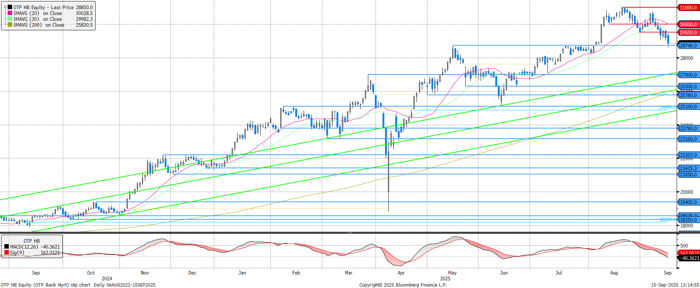Screen dimensions: 700x288
Task: Select the 'SMAVG (20) on Close' legend entry
Action: coord(38,13)
